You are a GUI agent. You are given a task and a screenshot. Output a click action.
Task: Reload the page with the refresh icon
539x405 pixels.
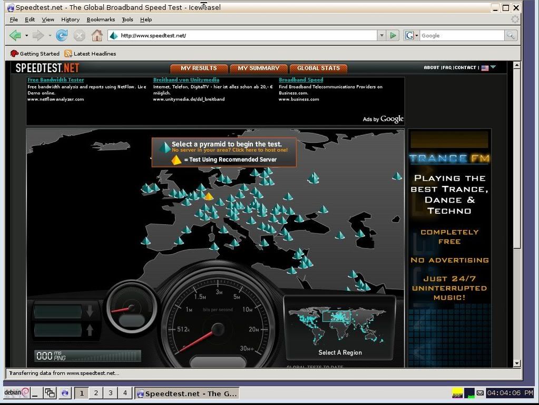pos(62,35)
